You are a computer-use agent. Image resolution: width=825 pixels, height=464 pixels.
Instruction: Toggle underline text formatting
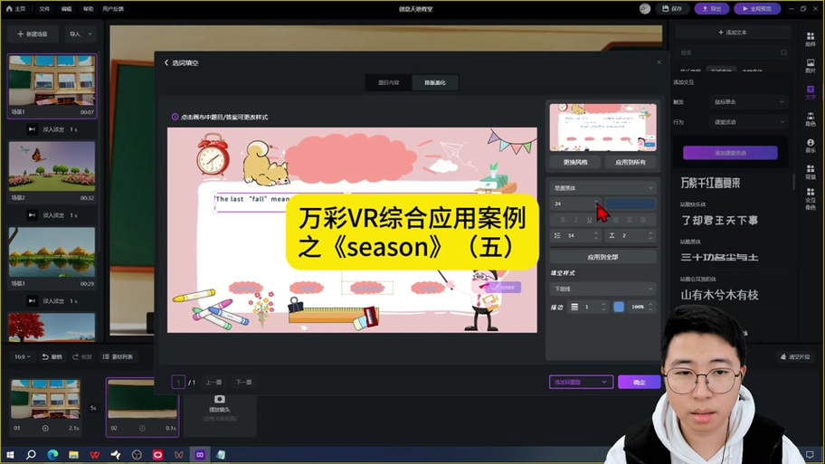click(x=590, y=220)
